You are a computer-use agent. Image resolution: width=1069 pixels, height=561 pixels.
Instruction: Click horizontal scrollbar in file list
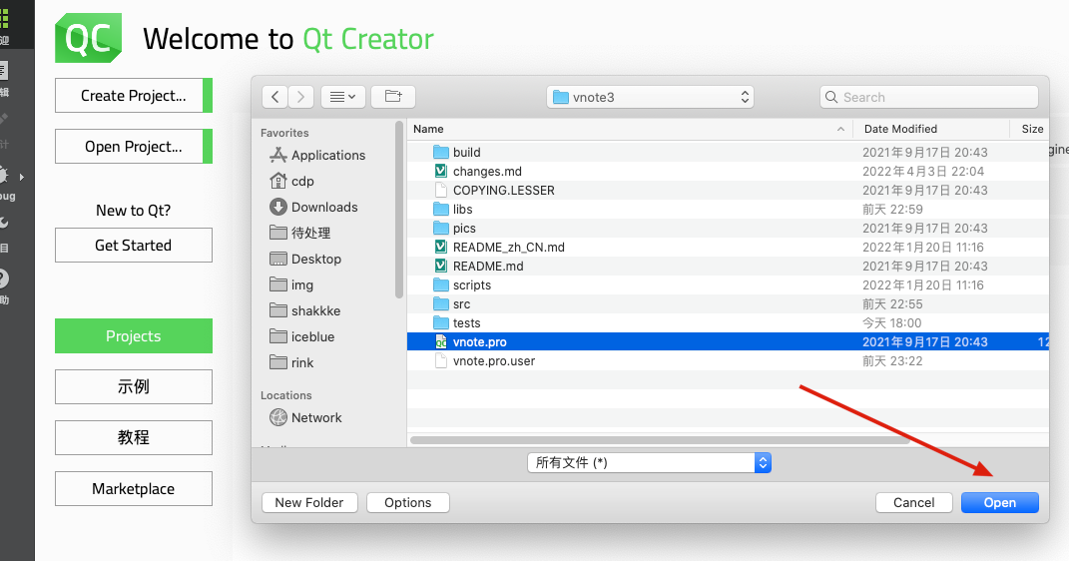tap(659, 440)
